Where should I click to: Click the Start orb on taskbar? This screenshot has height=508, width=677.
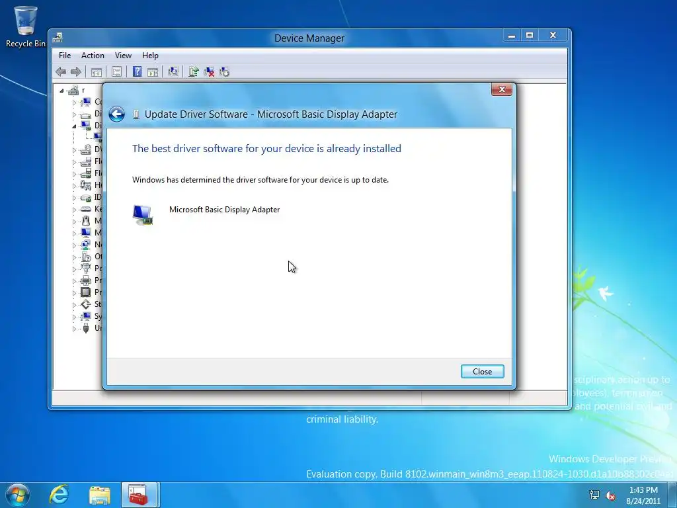(x=17, y=495)
